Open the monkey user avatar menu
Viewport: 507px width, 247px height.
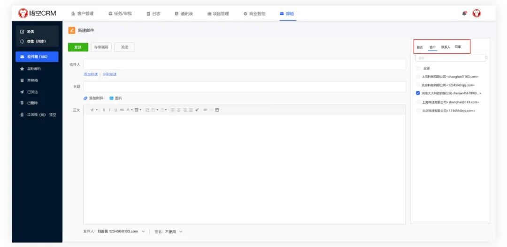pyautogui.click(x=476, y=13)
